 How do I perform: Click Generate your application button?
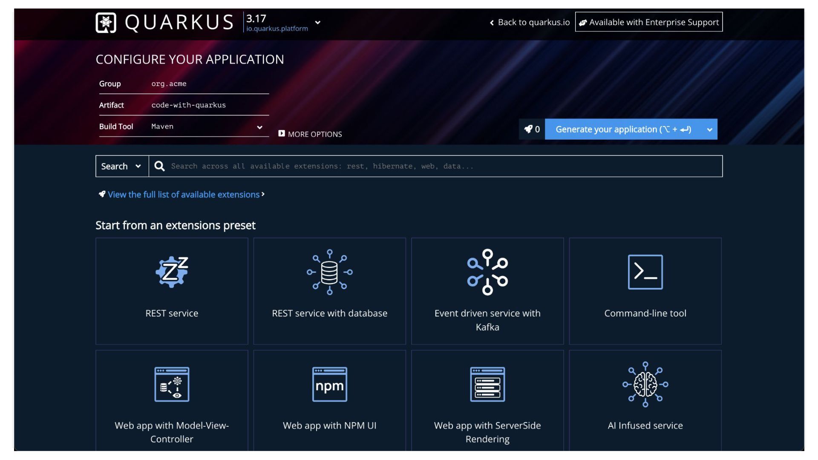pyautogui.click(x=623, y=129)
